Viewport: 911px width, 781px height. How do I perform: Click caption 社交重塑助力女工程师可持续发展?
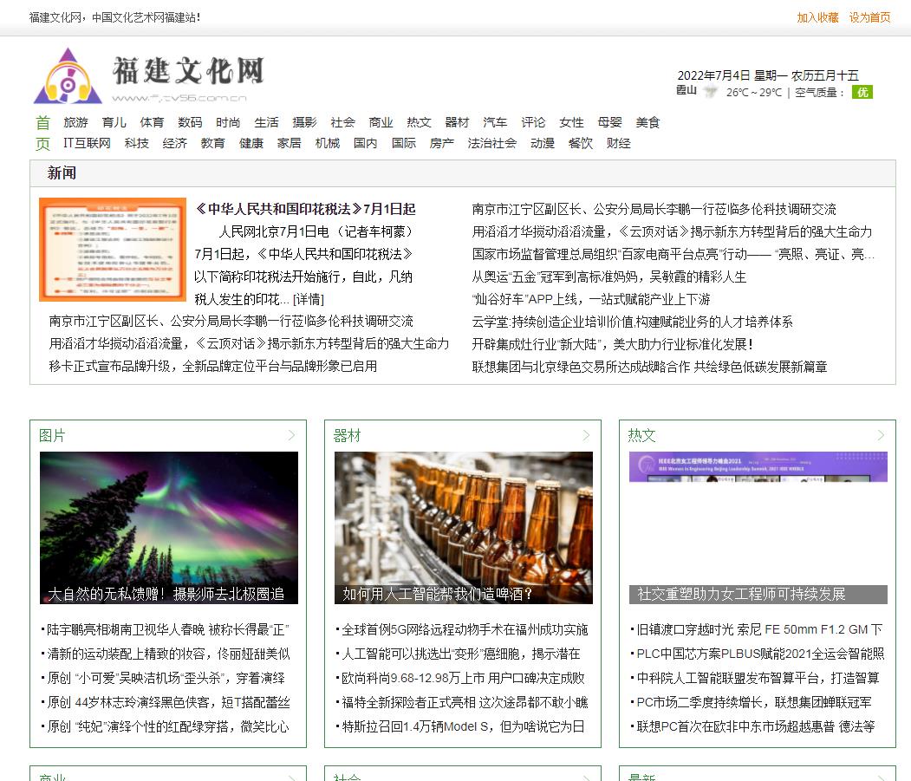tap(741, 594)
